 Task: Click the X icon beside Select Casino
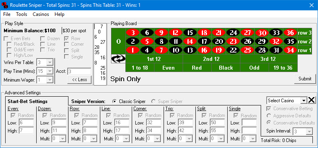coord(312,100)
